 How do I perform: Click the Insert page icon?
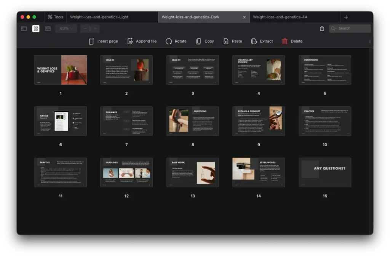[91, 41]
